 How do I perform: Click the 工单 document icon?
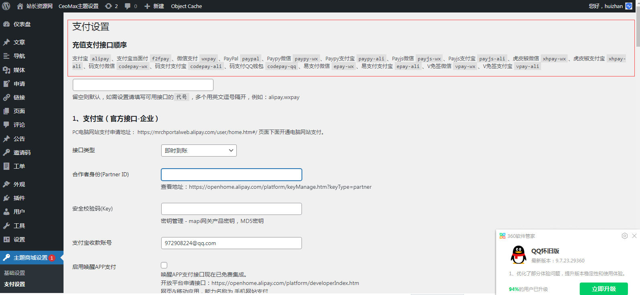point(6,166)
